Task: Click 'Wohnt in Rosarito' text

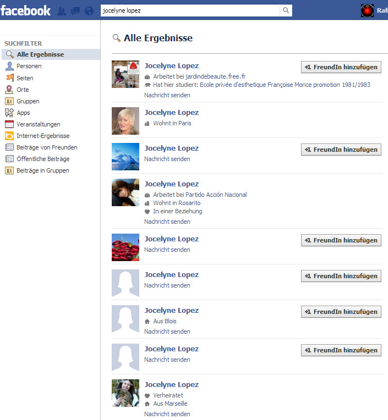Action: click(x=177, y=203)
